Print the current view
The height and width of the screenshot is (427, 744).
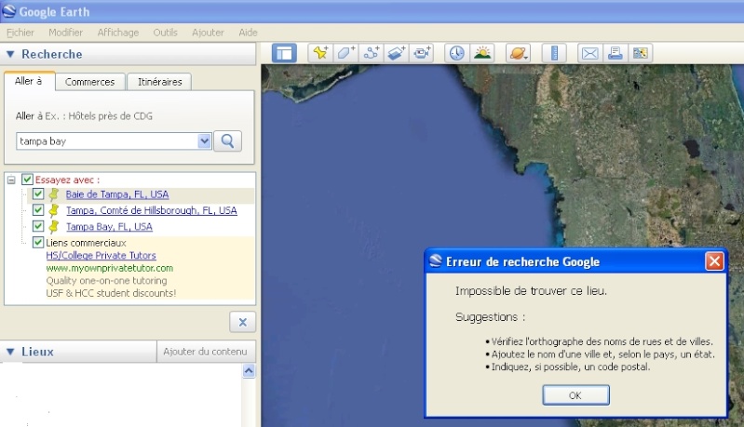615,53
